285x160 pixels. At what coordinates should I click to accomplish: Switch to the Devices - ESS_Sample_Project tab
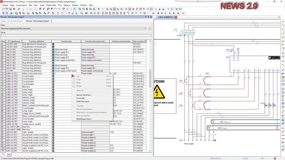pyautogui.click(x=37, y=21)
